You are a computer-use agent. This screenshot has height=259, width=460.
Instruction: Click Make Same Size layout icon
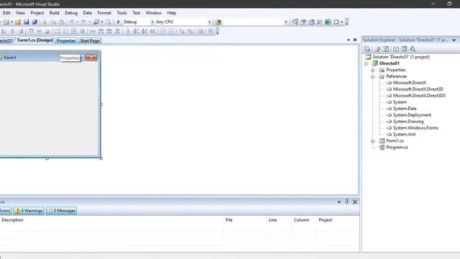pyautogui.click(x=74, y=31)
